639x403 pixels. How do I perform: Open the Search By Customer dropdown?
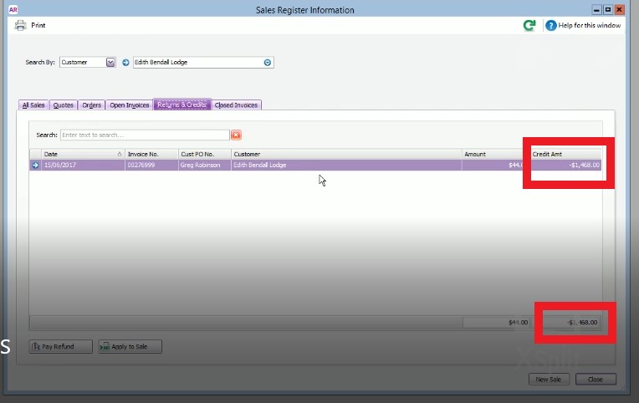tap(110, 63)
